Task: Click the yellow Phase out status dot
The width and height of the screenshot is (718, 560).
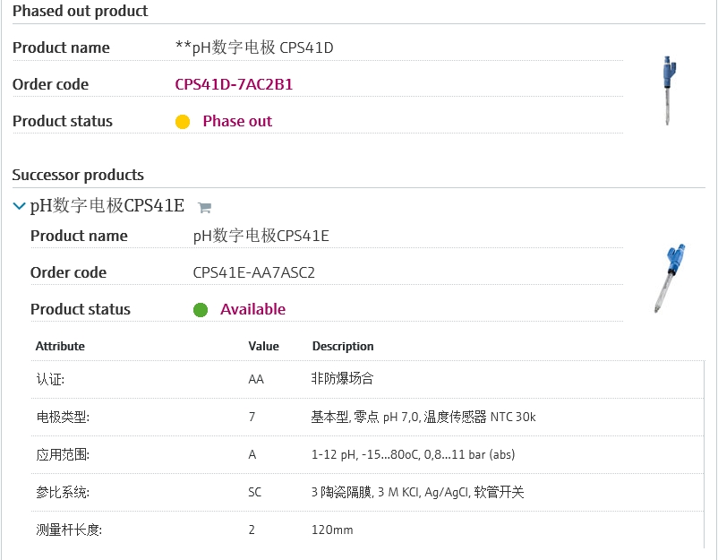Action: click(x=183, y=122)
